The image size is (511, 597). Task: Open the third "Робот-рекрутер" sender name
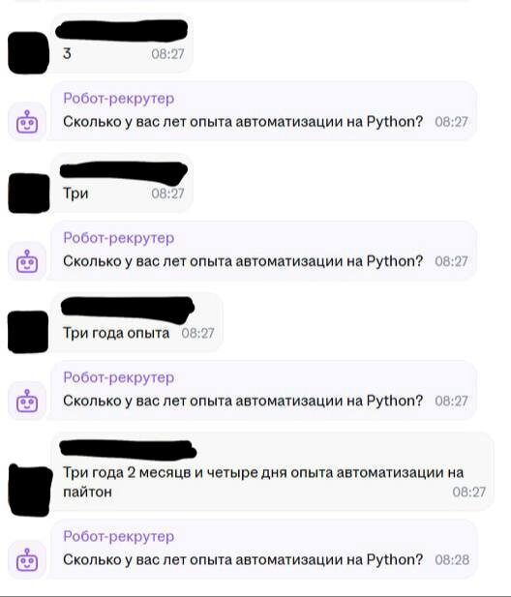tap(119, 377)
